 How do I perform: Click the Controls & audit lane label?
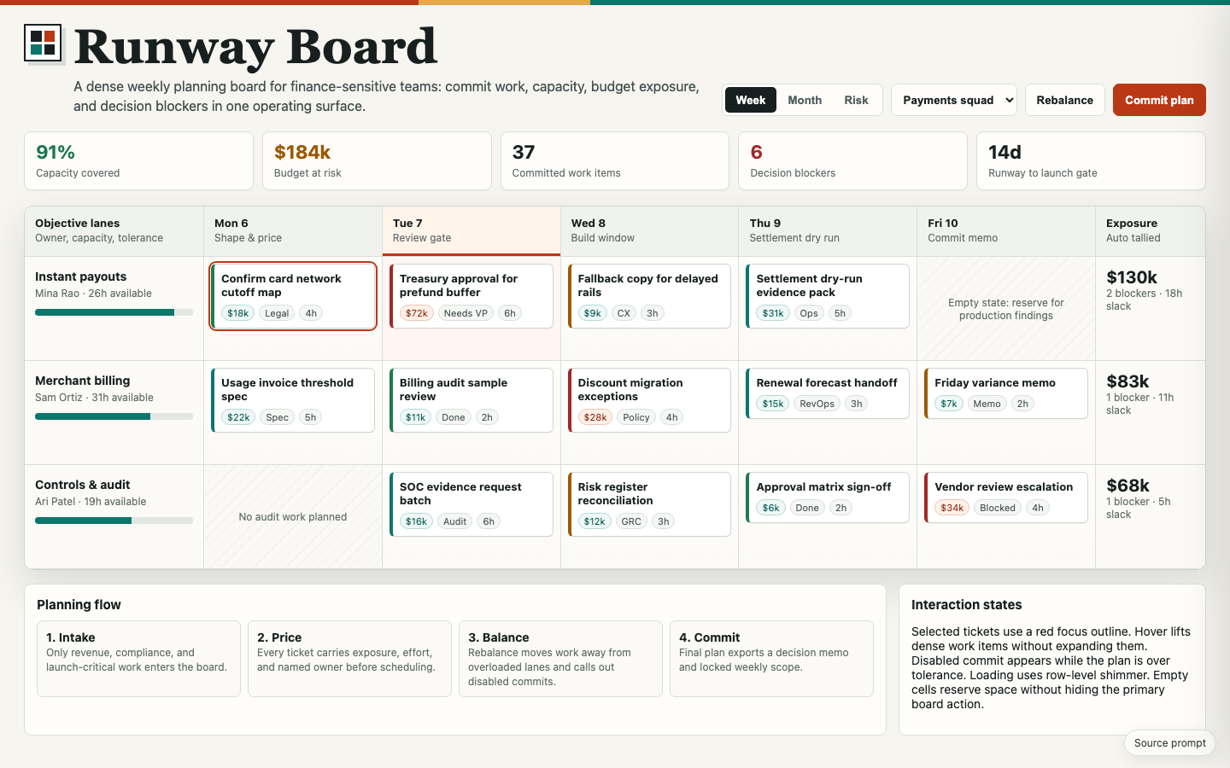coord(82,485)
